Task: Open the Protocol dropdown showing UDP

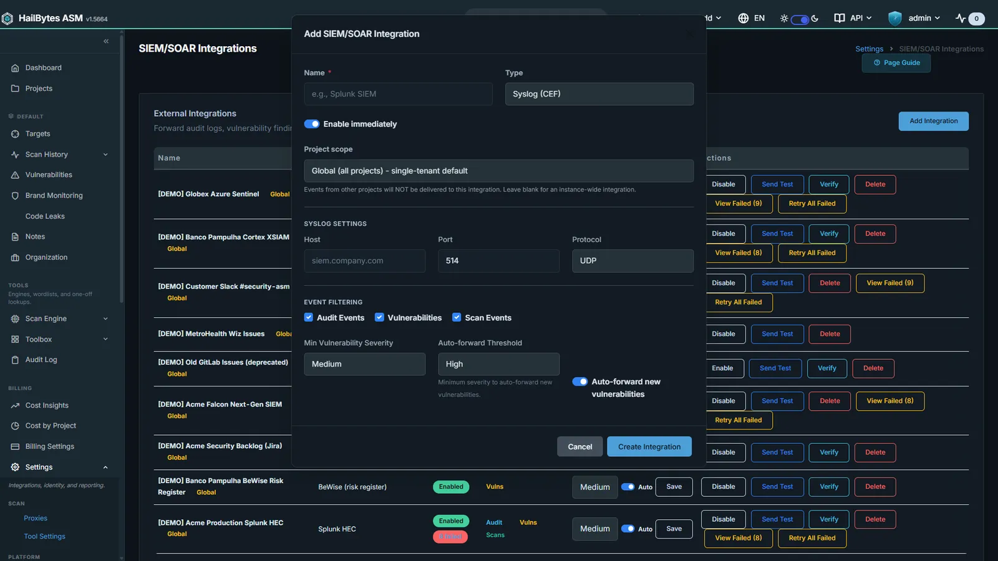Action: (x=632, y=261)
